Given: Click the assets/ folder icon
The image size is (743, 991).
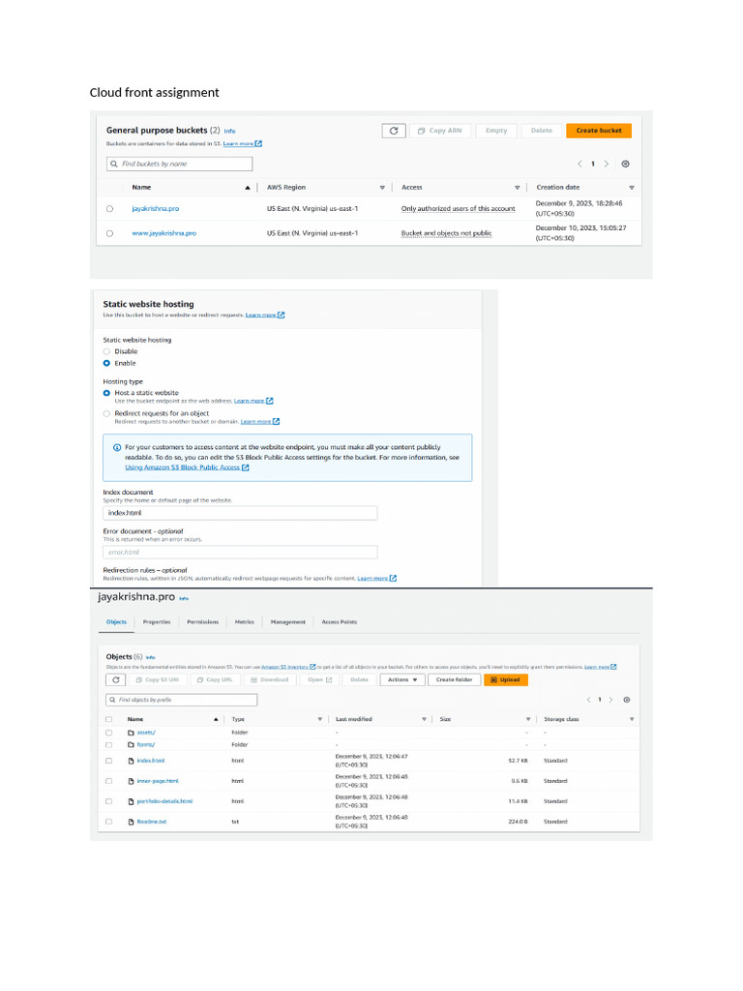Looking at the screenshot, I should (x=131, y=733).
